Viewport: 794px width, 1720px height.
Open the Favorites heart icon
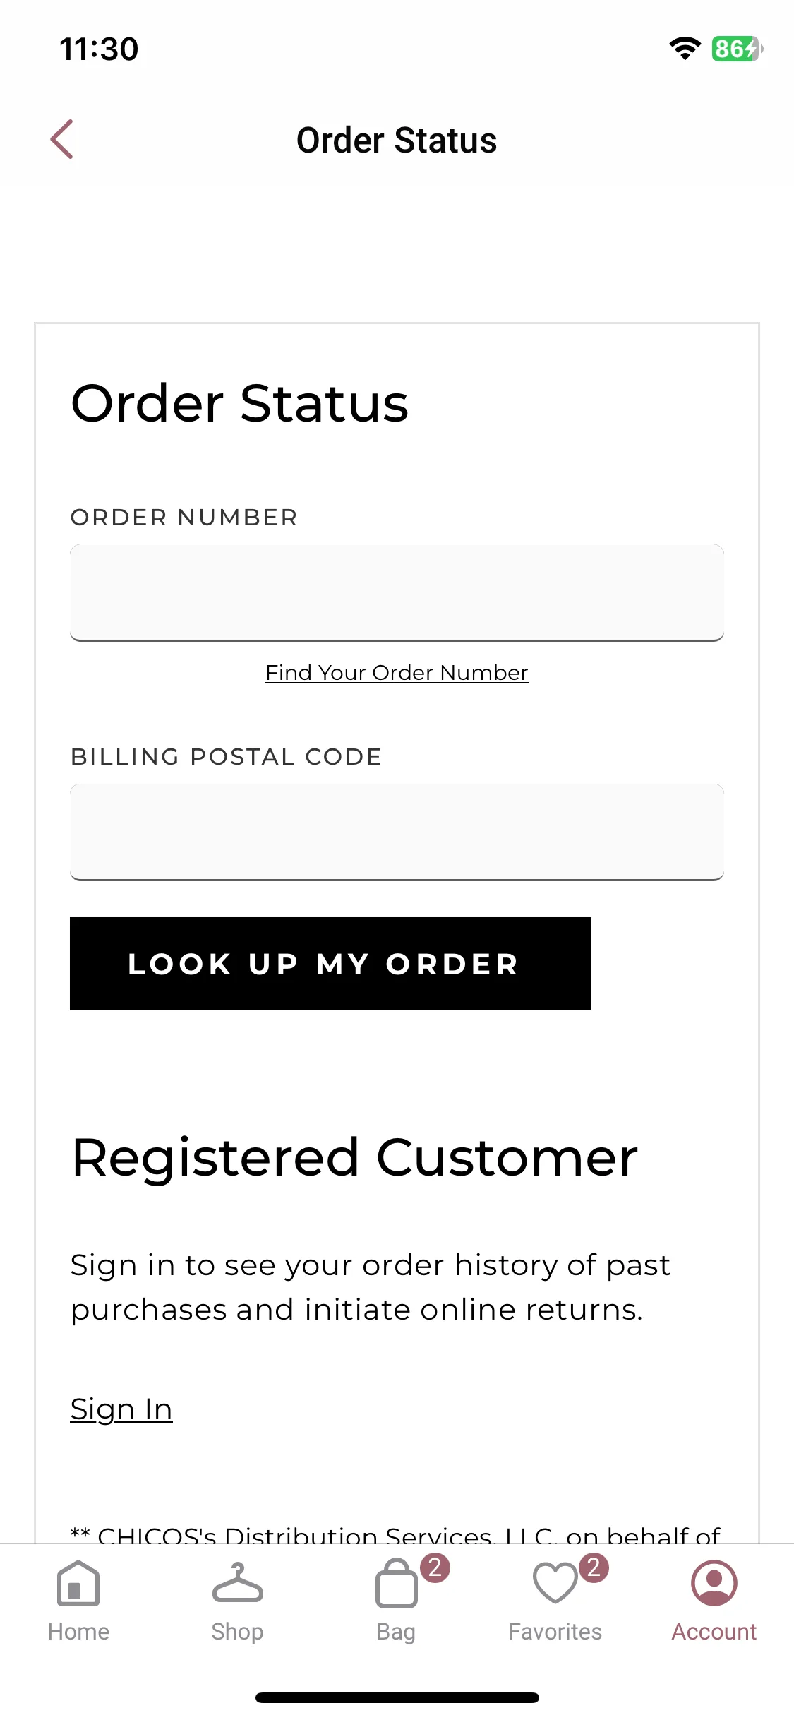[x=555, y=1582]
